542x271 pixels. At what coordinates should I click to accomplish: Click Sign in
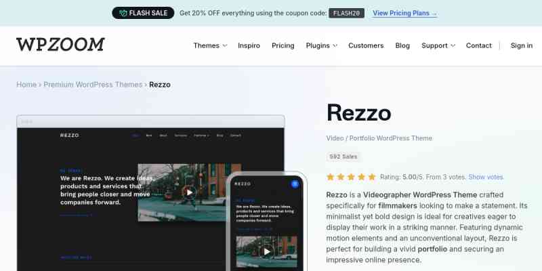(522, 45)
